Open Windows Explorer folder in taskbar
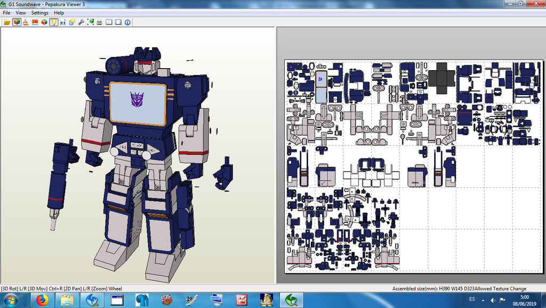Screen dimensions: 546x308 [67, 300]
